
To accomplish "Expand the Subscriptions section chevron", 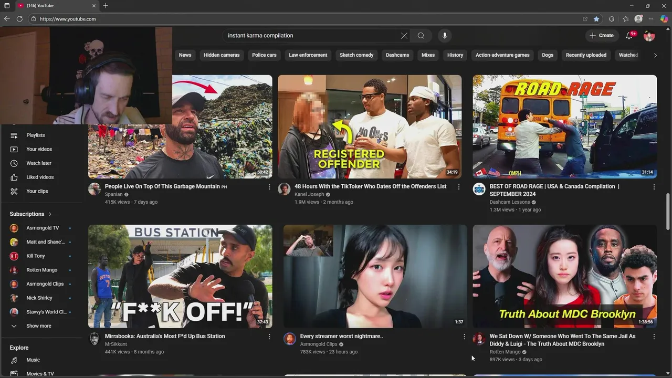I will coord(50,214).
